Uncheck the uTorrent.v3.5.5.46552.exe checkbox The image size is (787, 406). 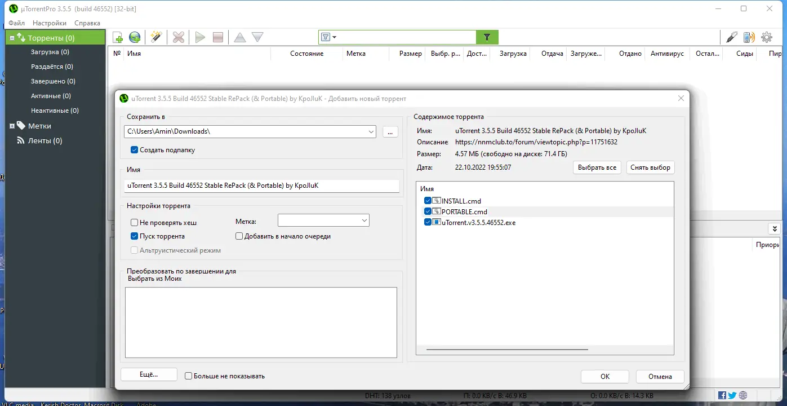428,222
